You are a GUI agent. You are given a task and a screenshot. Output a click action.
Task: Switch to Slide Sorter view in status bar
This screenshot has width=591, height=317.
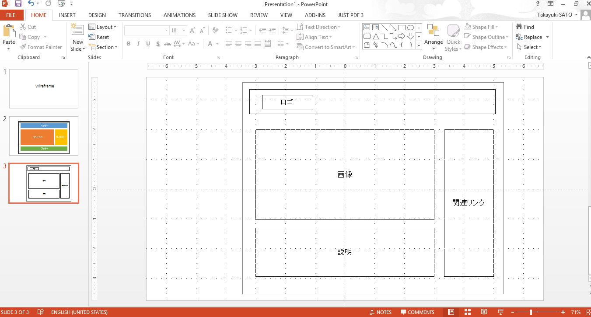tap(467, 312)
